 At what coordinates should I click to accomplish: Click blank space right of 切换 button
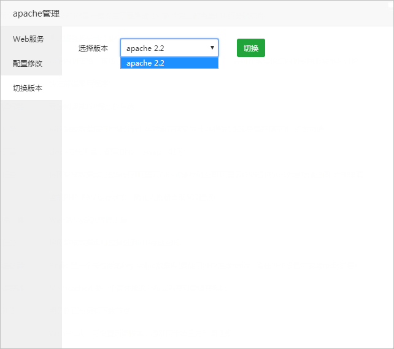pos(325,48)
